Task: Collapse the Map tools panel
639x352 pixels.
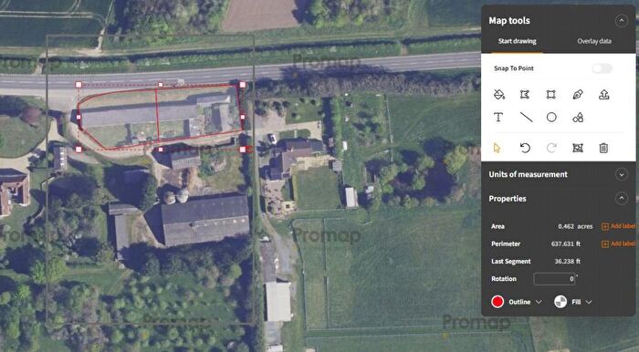Action: pos(621,20)
